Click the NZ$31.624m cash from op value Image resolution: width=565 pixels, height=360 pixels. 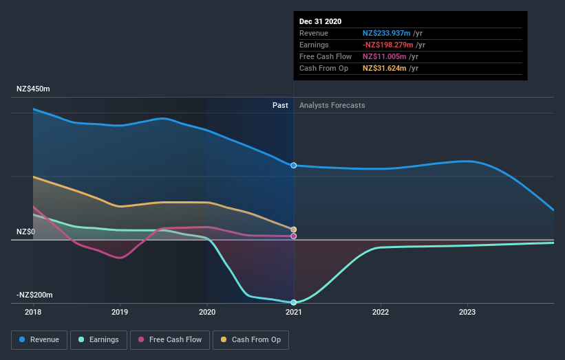coord(385,68)
